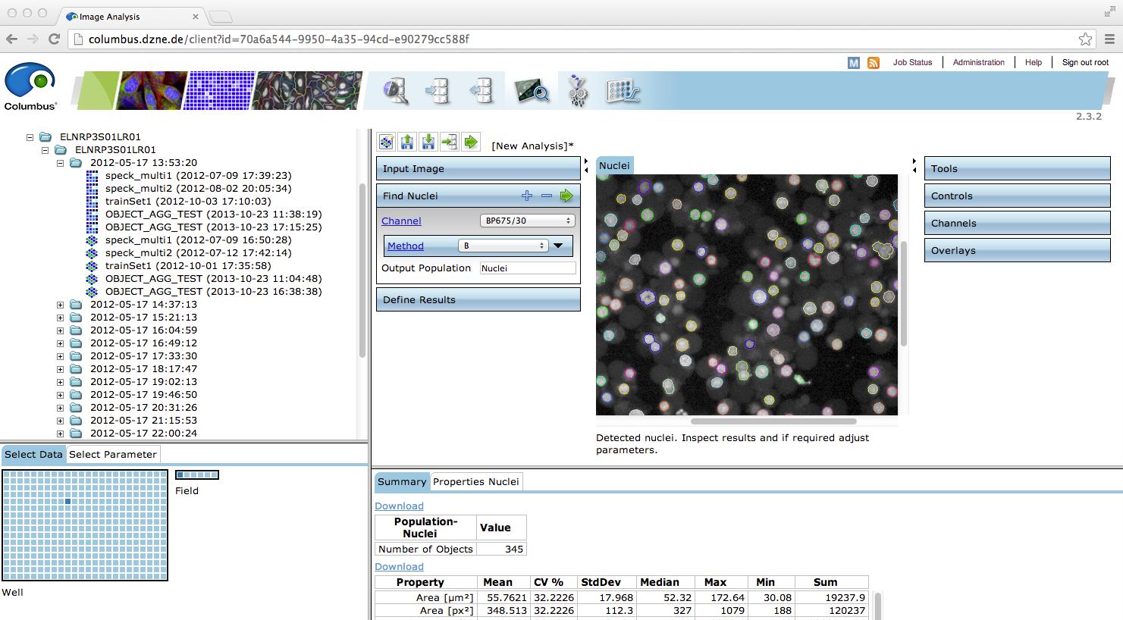
Task: Click the save analysis to disk icon
Action: point(428,142)
